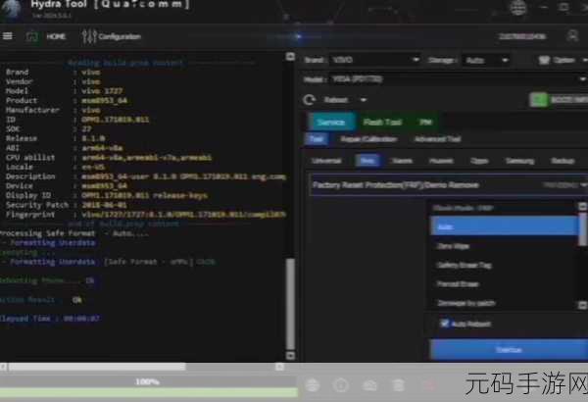The height and width of the screenshot is (402, 588).
Task: Open the Samsung brand tab
Action: [x=519, y=161]
